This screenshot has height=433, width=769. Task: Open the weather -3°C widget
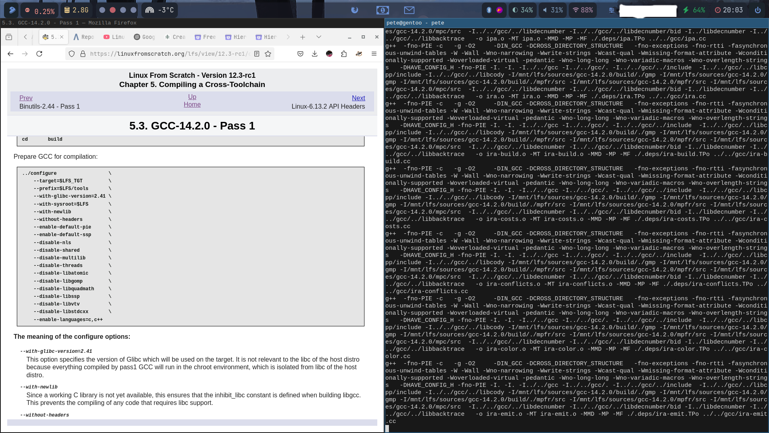point(159,10)
